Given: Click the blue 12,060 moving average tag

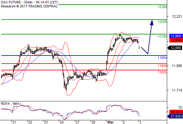Looking at the screenshot, I should click(x=176, y=36).
